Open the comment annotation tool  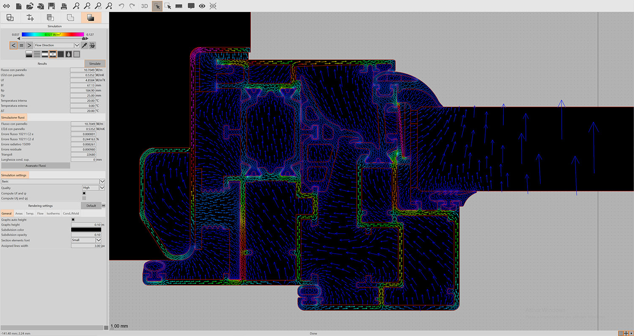click(191, 6)
